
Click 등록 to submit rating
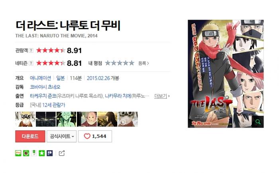tap(143, 63)
